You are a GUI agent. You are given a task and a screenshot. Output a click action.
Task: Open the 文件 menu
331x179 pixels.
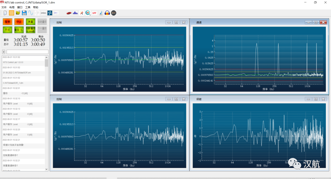[x=4, y=7]
